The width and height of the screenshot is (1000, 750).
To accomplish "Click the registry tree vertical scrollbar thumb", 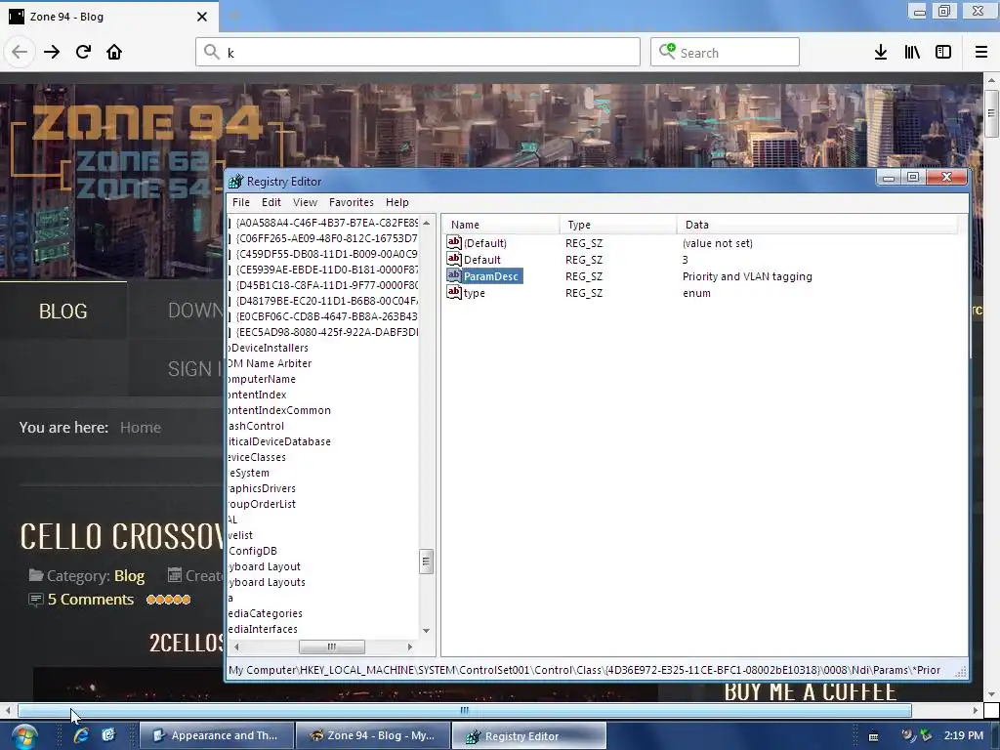I will pos(426,562).
